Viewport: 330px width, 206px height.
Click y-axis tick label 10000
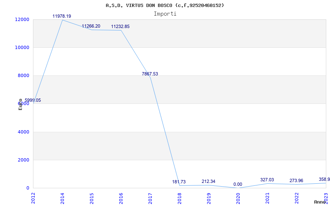pyautogui.click(x=22, y=47)
